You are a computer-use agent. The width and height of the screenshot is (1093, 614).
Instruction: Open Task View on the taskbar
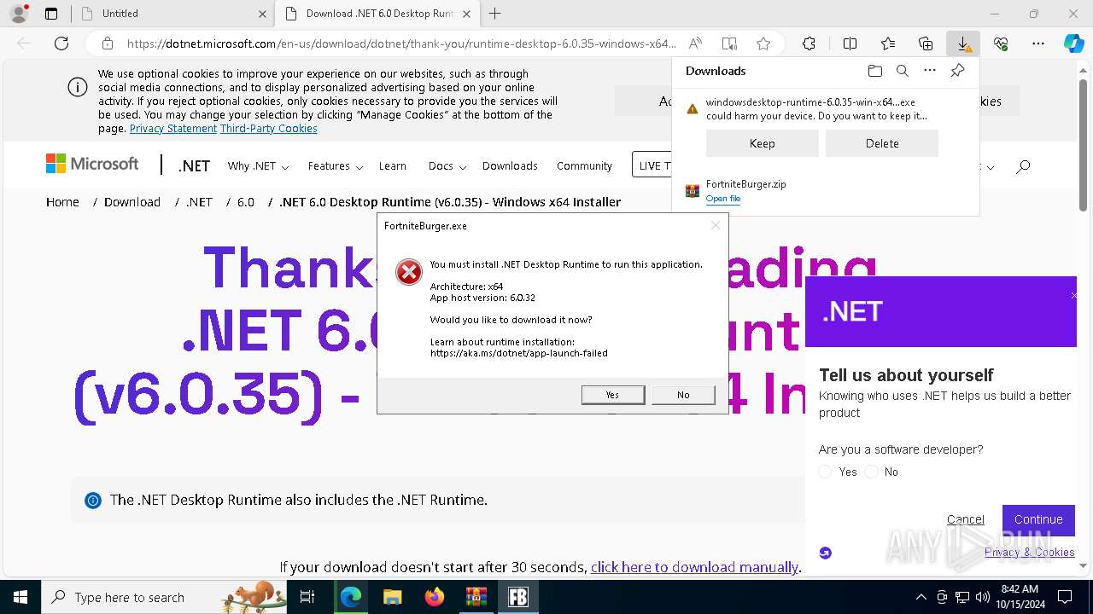point(308,597)
